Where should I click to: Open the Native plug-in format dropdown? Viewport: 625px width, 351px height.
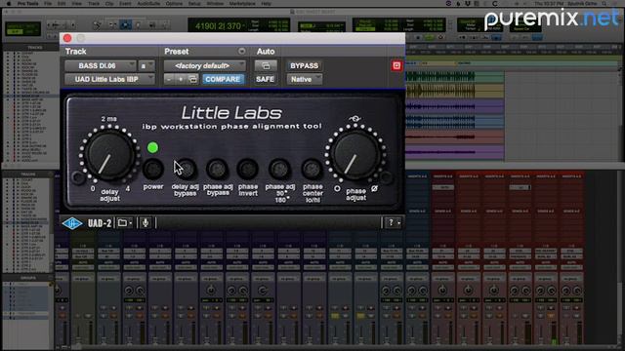click(x=304, y=79)
